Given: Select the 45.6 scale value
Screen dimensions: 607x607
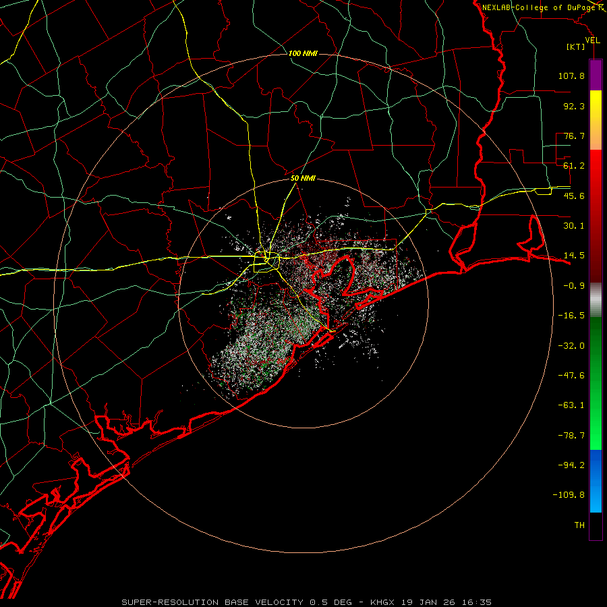Looking at the screenshot, I should coord(574,196).
